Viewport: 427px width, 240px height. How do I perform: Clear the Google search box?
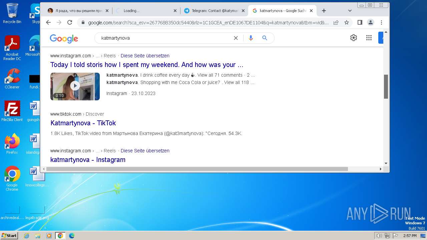pos(236,38)
